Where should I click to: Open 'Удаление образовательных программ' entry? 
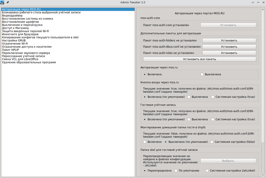pyautogui.click(x=29, y=62)
